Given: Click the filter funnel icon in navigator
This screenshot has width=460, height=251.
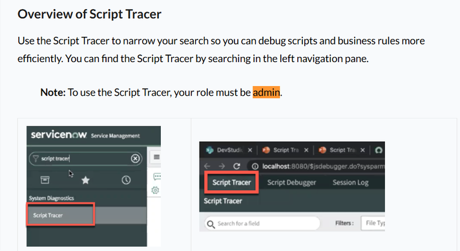Looking at the screenshot, I should [x=36, y=158].
